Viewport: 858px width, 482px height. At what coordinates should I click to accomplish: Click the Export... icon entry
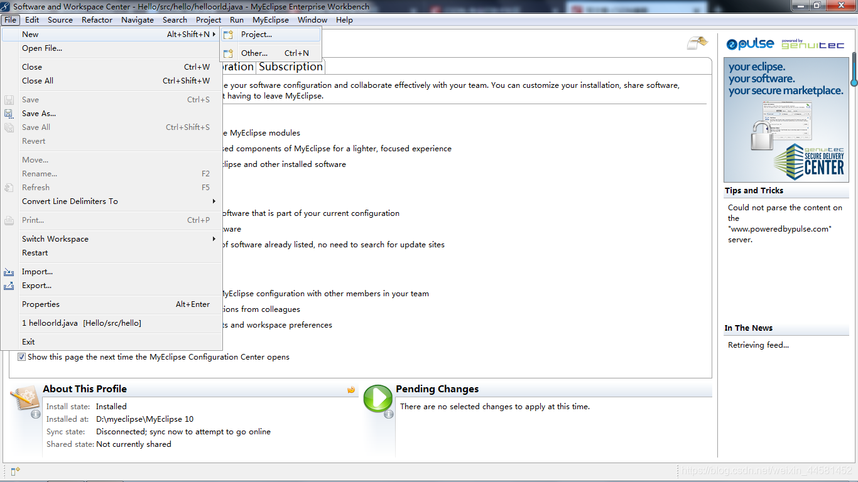tap(111, 286)
